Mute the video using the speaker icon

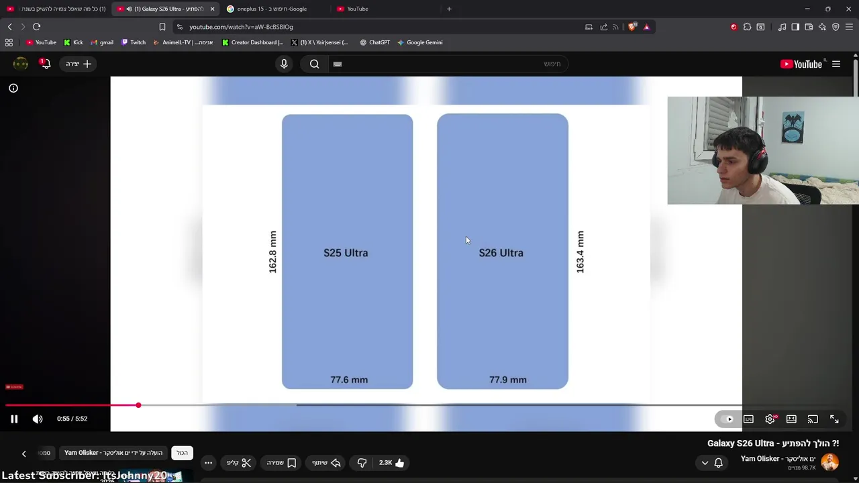tap(38, 419)
